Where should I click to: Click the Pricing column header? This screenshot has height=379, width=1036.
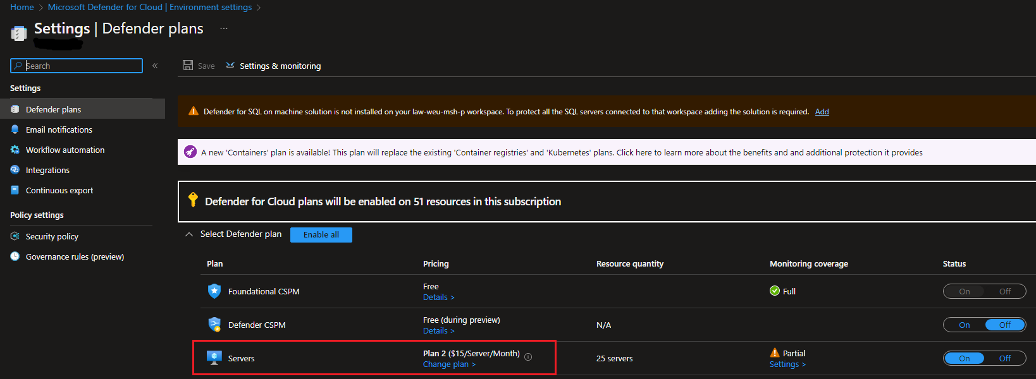click(436, 264)
